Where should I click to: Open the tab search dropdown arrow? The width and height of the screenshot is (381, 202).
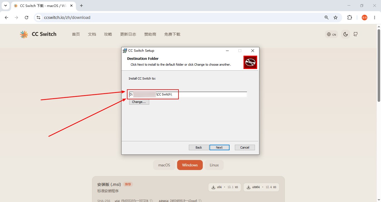[x=5, y=6]
